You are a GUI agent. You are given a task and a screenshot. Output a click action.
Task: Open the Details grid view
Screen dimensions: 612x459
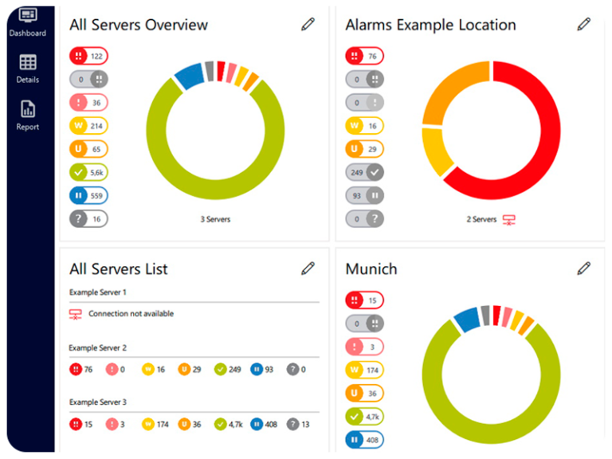[27, 69]
